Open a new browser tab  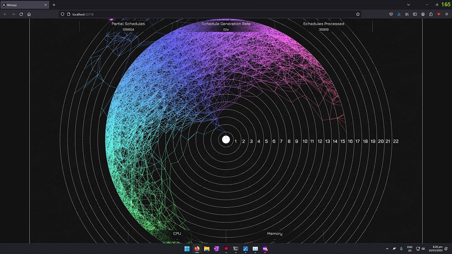coord(54,5)
